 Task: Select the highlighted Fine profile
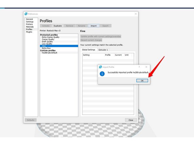coord(59,46)
